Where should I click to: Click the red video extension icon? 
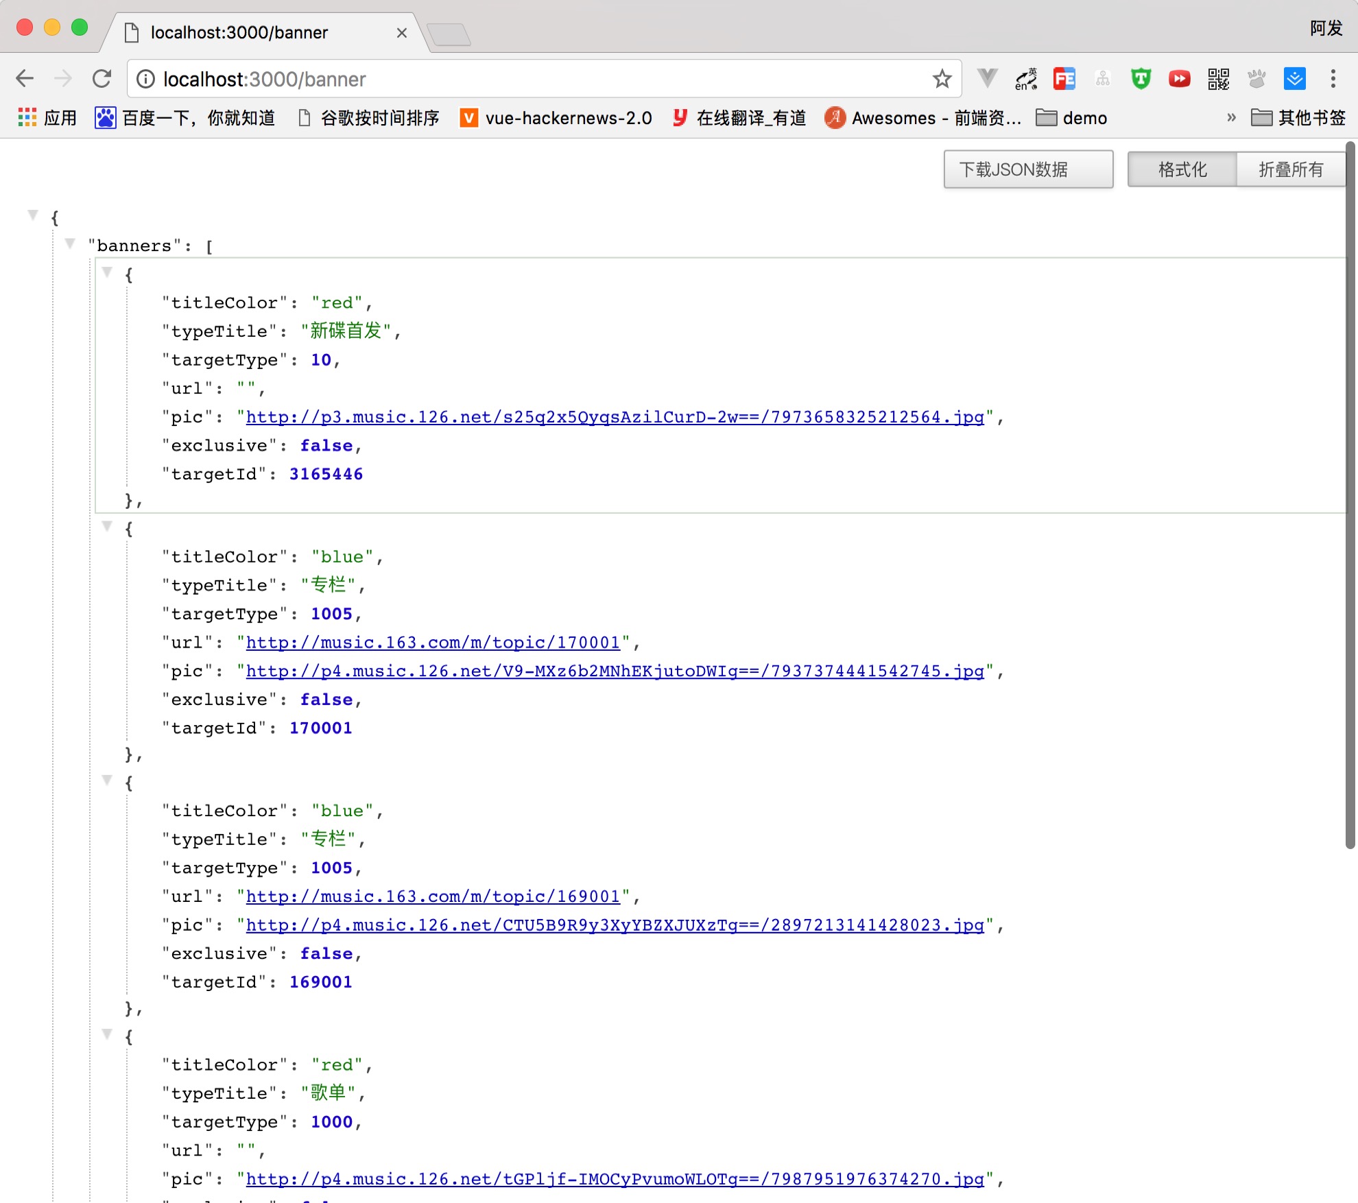click(1179, 79)
